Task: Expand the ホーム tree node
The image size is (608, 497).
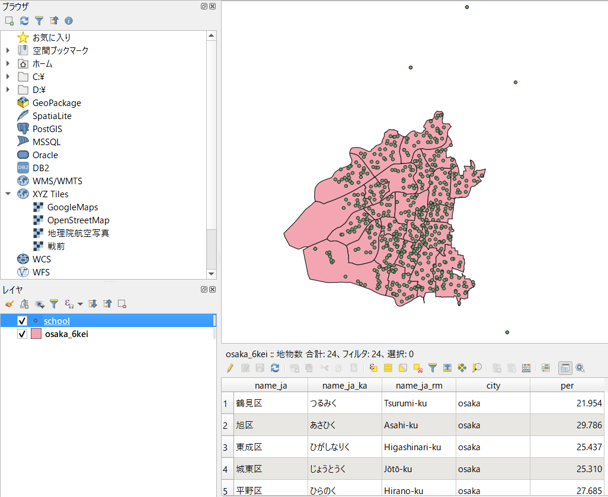Action: (x=8, y=63)
